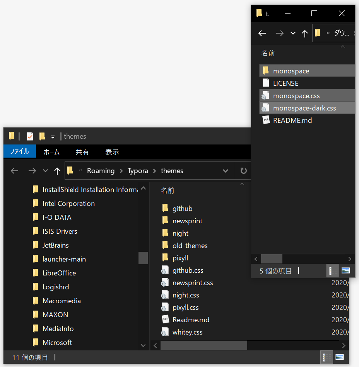Switch to the ホーム ribbon tab
359x367 pixels.
[x=51, y=152]
